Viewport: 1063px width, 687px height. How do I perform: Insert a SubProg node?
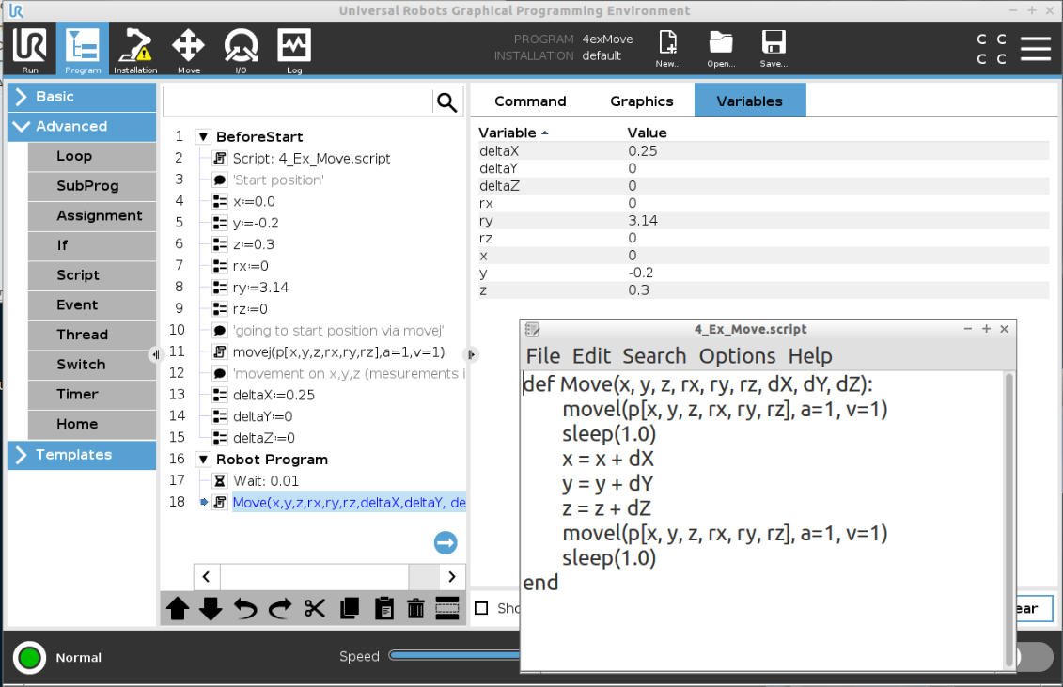(92, 186)
